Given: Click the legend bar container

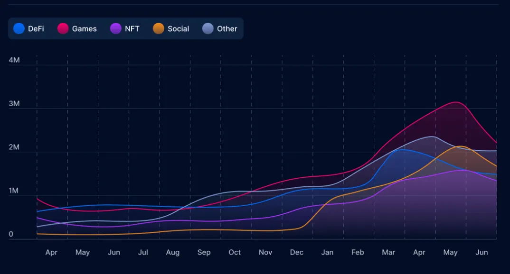Looking at the screenshot, I should click(125, 28).
